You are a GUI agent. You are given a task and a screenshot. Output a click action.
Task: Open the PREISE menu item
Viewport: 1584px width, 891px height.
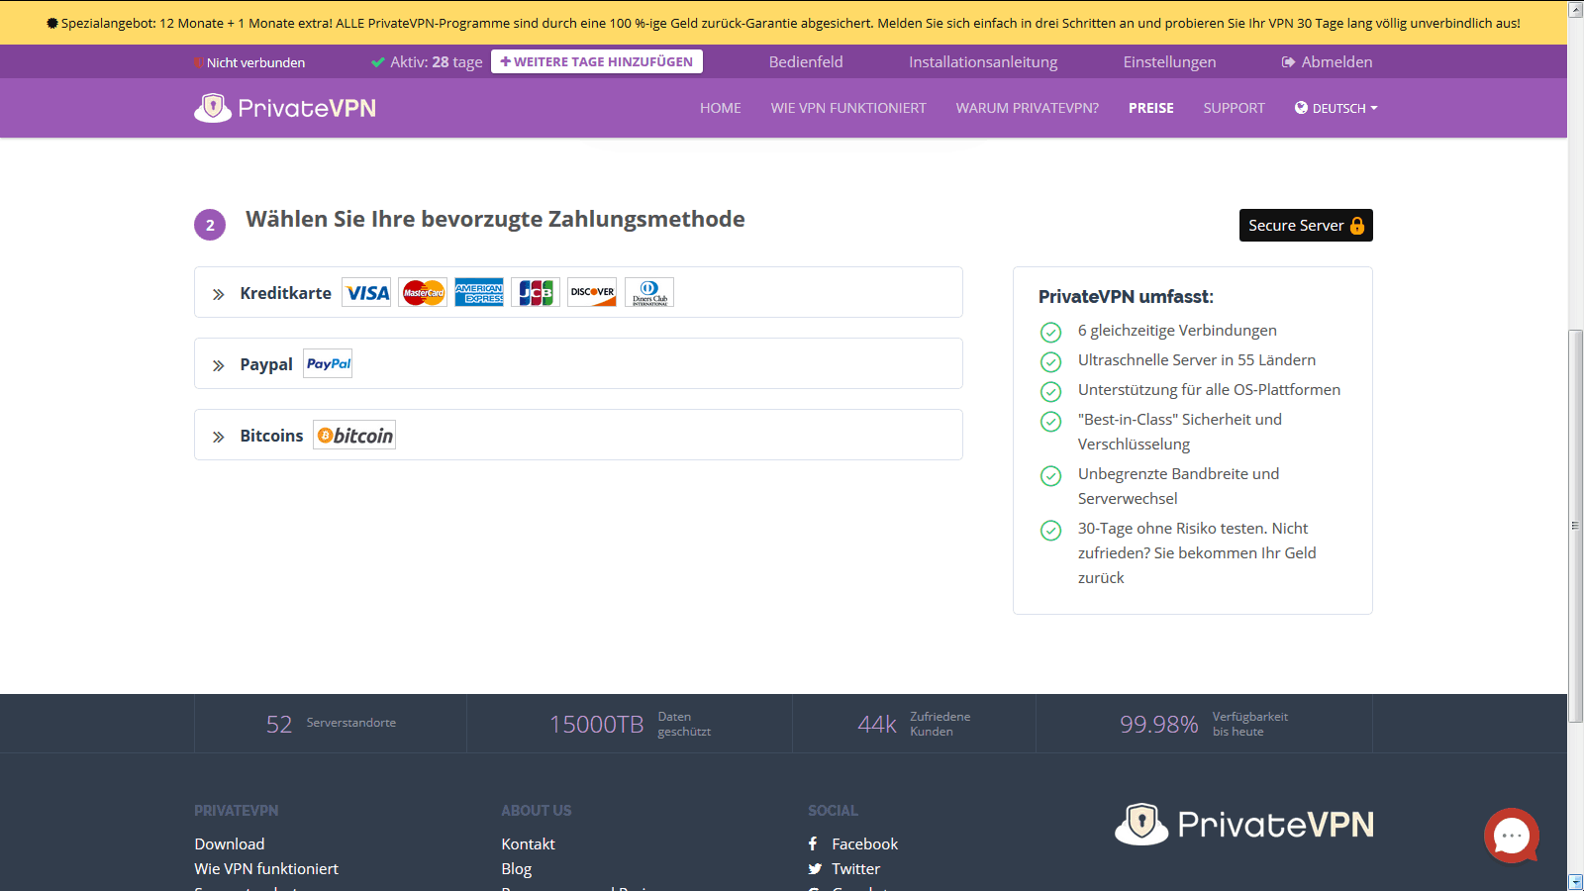coord(1151,108)
